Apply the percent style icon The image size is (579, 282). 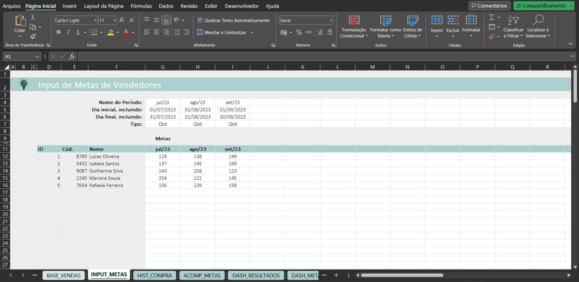pyautogui.click(x=299, y=32)
